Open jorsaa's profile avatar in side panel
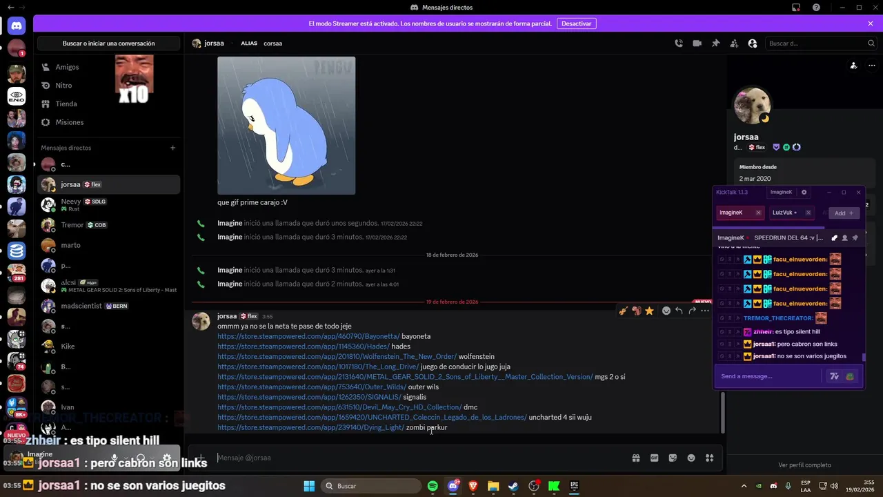The image size is (883, 497). tap(752, 106)
